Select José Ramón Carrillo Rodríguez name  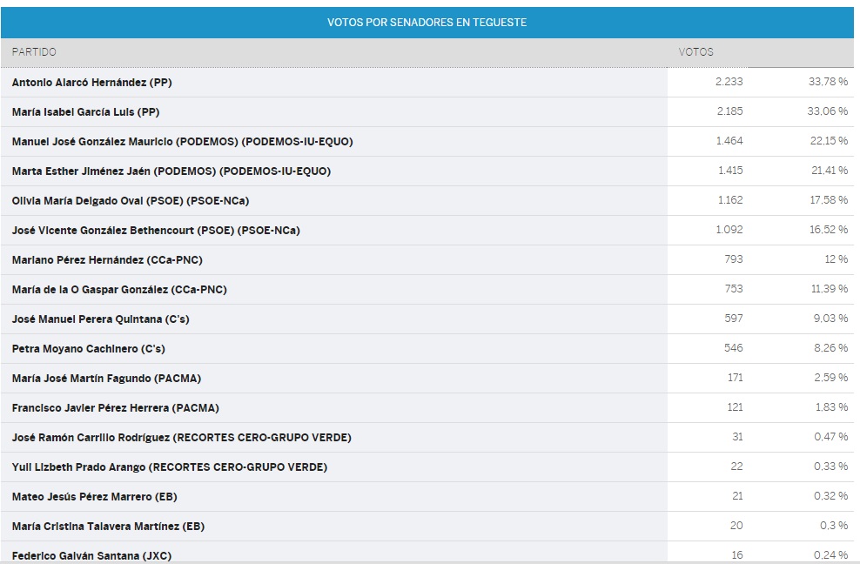[181, 438]
